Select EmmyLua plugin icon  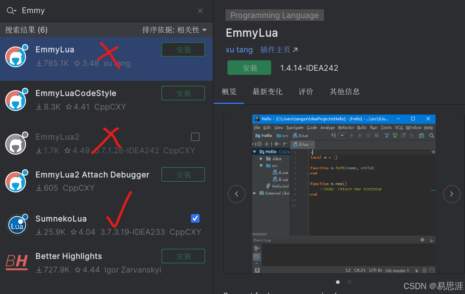(x=16, y=56)
